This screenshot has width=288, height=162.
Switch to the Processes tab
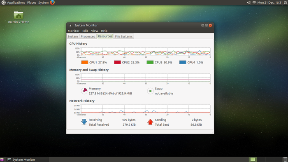[88, 36]
